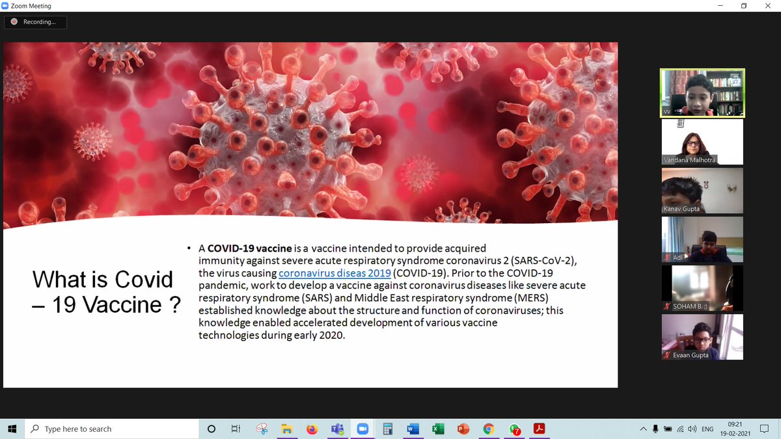Click the Zoom taskbar icon
This screenshot has height=439, width=781.
coord(362,429)
